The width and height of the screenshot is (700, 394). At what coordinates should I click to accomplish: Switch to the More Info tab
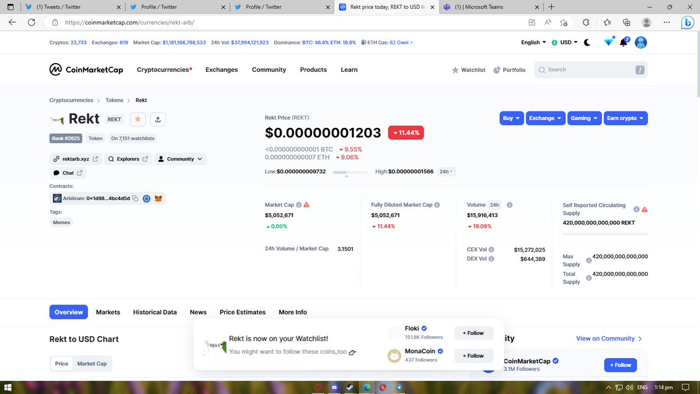293,312
